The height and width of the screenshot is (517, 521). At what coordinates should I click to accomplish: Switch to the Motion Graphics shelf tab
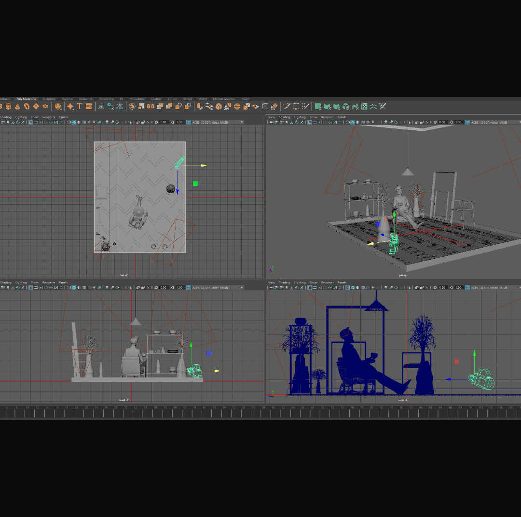coord(224,99)
